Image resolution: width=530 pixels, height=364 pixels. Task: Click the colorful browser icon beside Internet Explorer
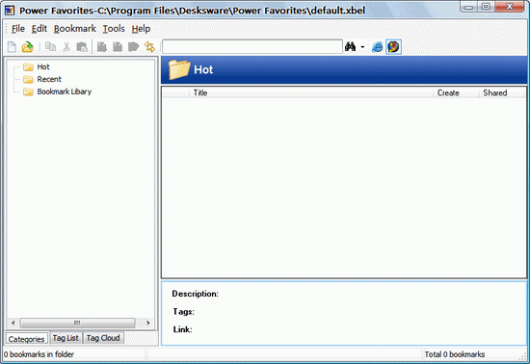point(393,47)
